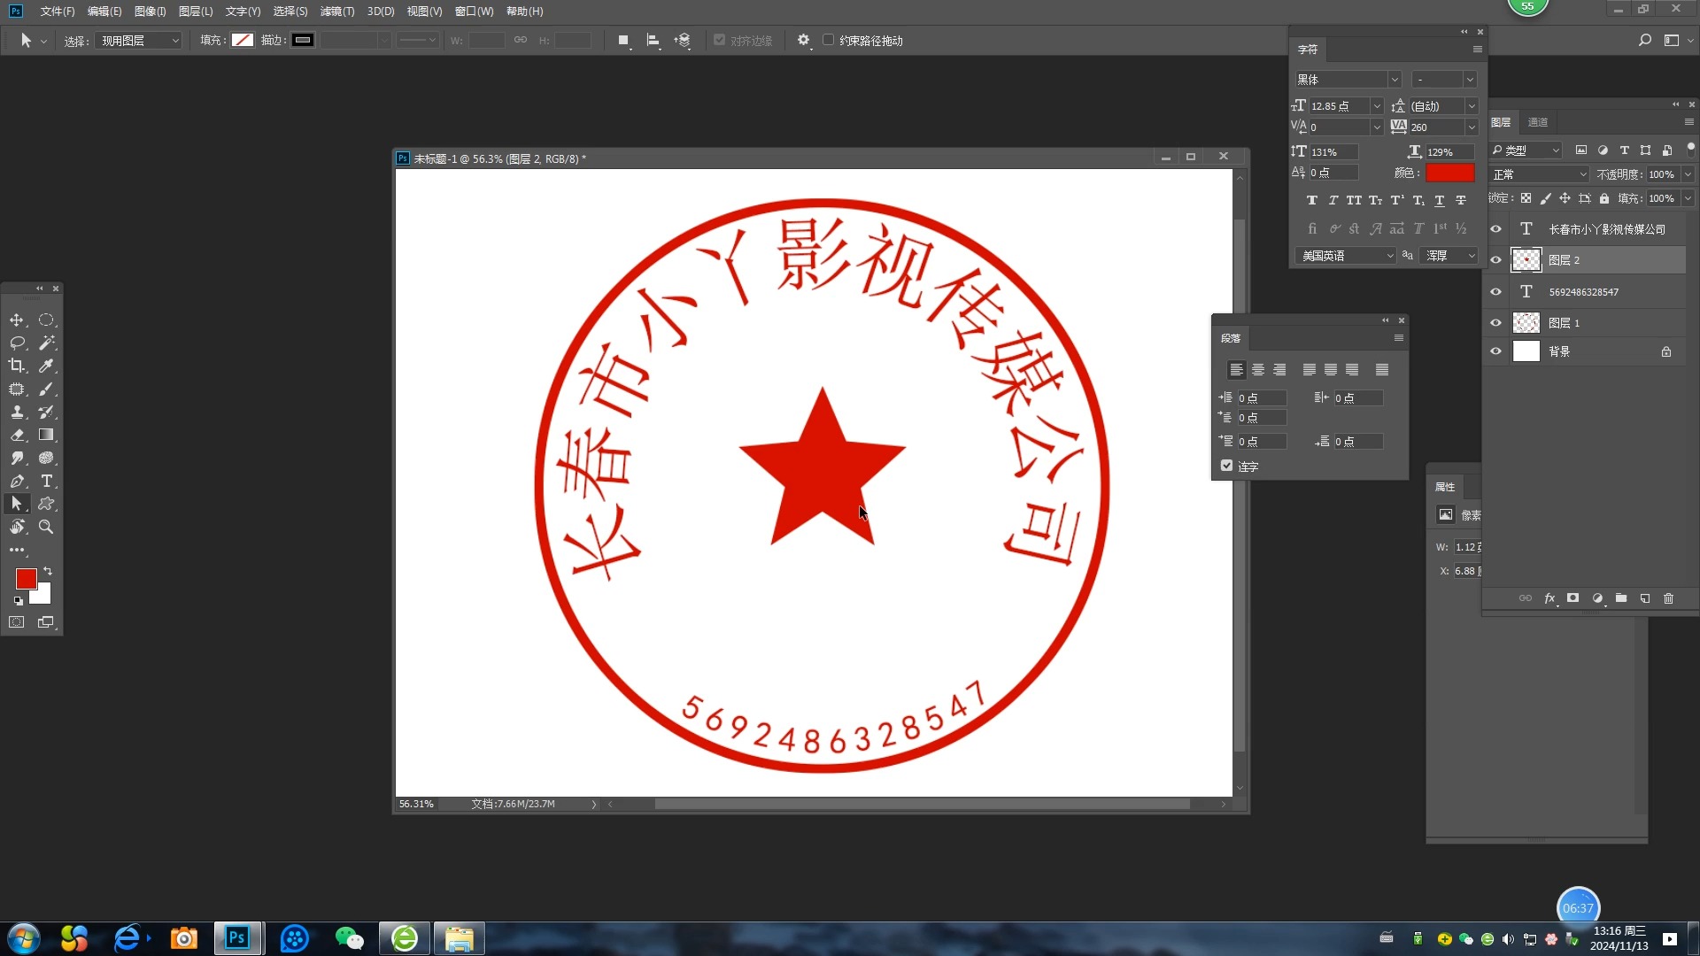
Task: Click the search icon in options bar
Action: (x=1645, y=41)
